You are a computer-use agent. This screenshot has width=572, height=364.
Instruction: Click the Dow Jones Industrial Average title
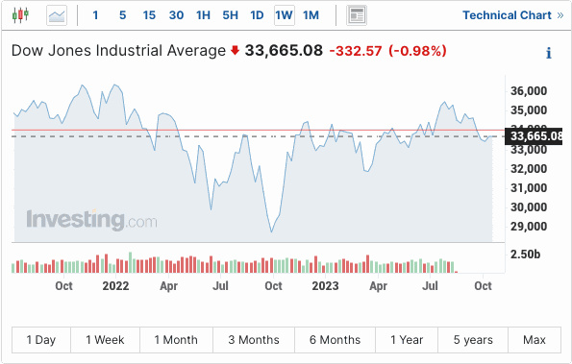pyautogui.click(x=118, y=51)
